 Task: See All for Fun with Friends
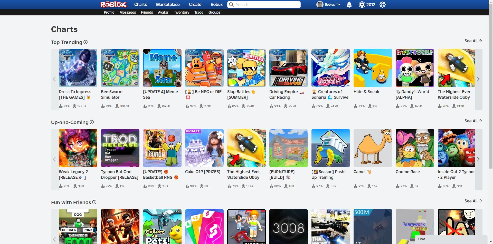473,201
